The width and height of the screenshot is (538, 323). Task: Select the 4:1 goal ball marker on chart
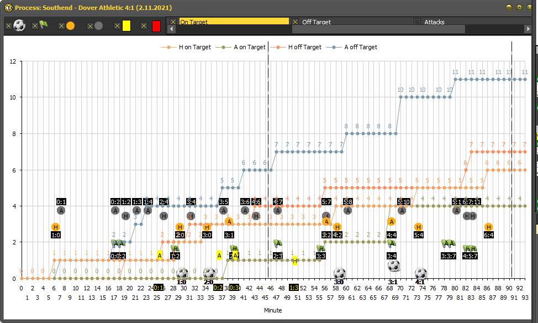[x=420, y=273]
